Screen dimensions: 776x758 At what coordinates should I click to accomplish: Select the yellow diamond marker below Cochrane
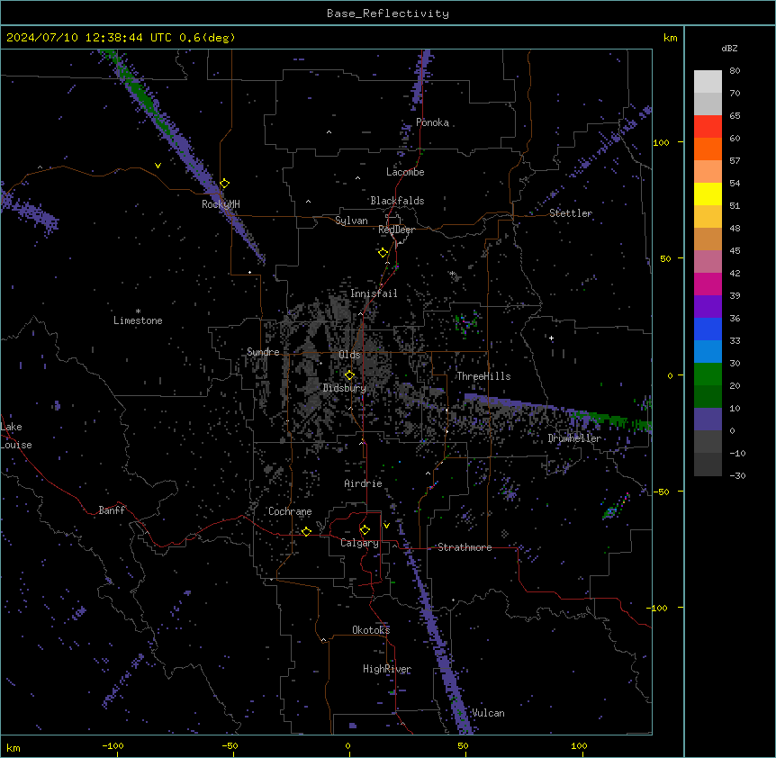pos(306,531)
